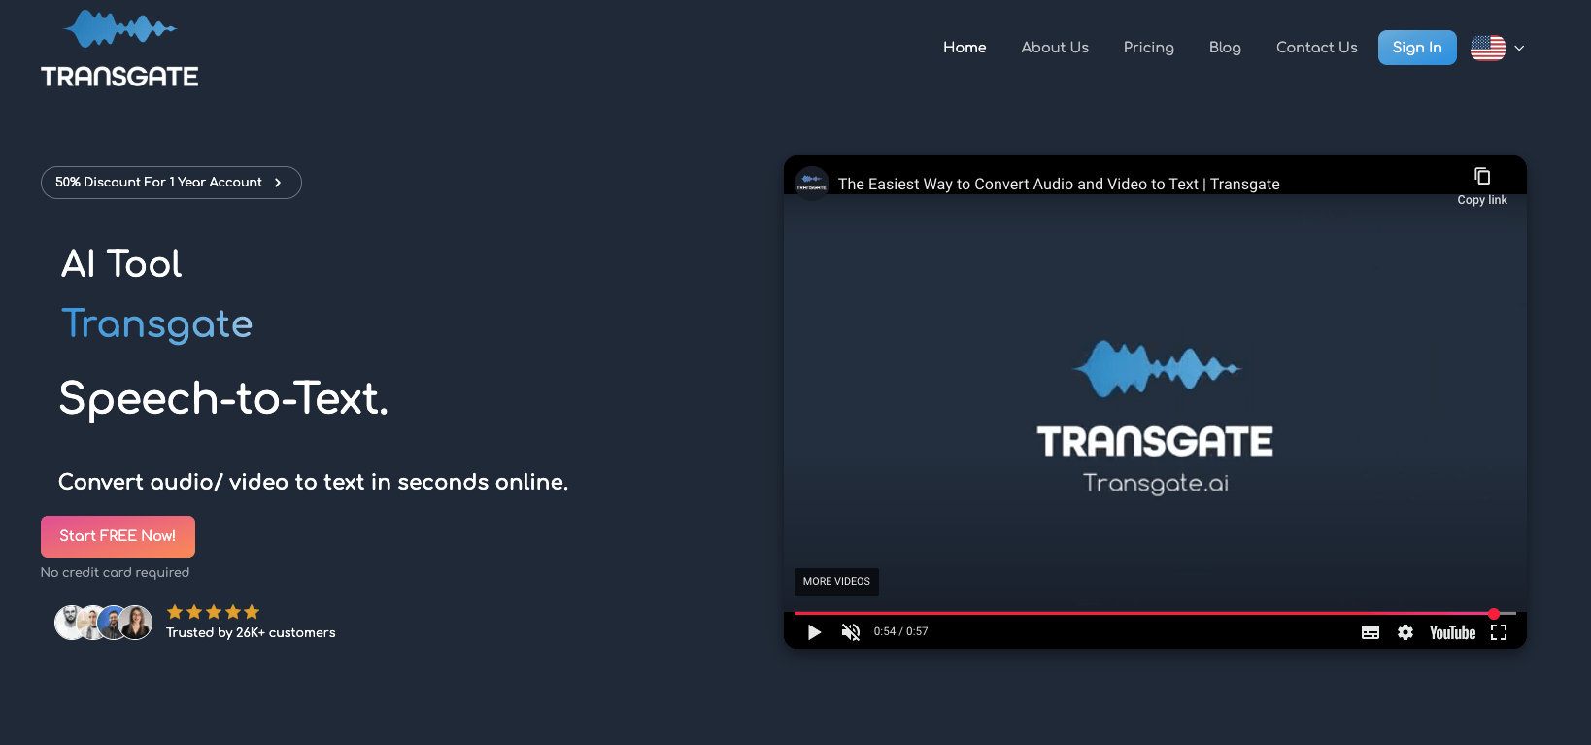1591x745 pixels.
Task: Click the No credit card required text
Action: click(x=115, y=572)
